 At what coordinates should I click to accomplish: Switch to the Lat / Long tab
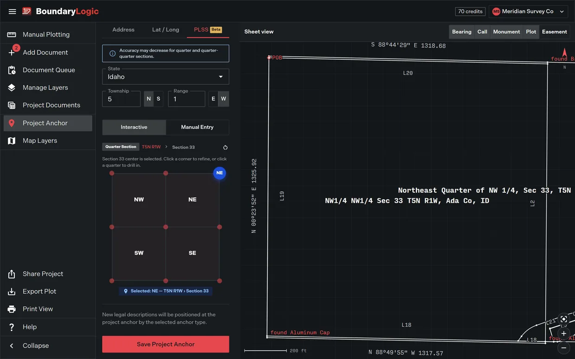[166, 30]
